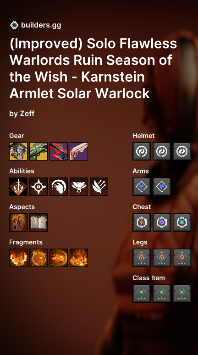The image size is (198, 355).
Task: Select the Karnstein Armlets exotic gear icon
Action: (18, 151)
